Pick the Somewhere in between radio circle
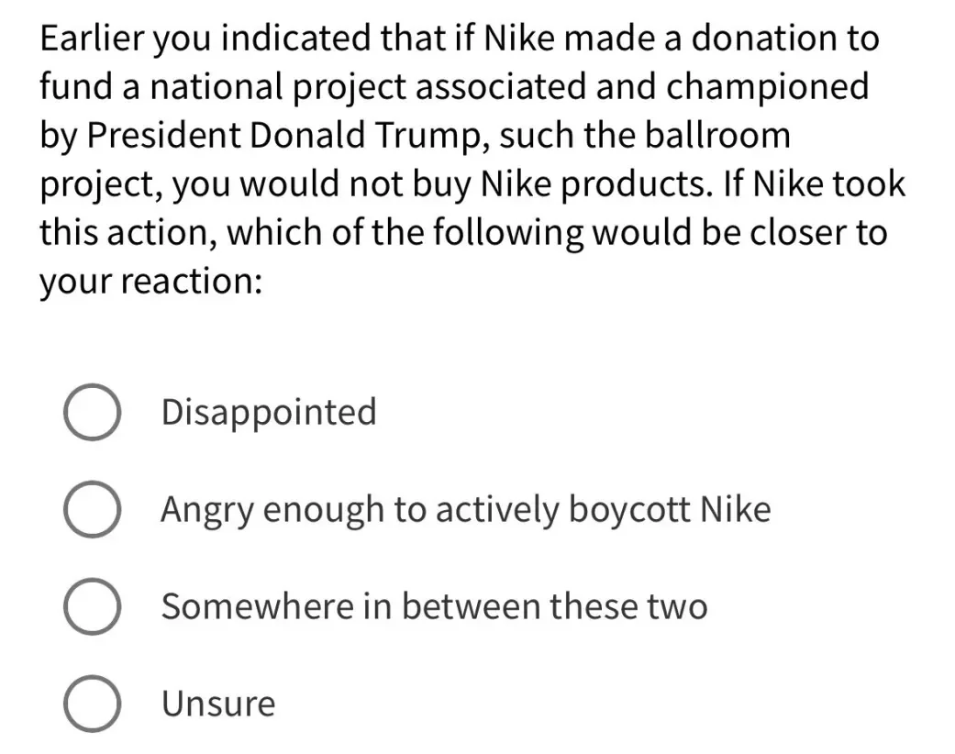Image resolution: width=955 pixels, height=754 pixels. point(92,606)
